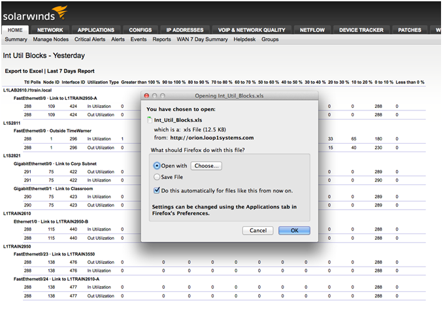Click the Less than 0 % header

410,82
